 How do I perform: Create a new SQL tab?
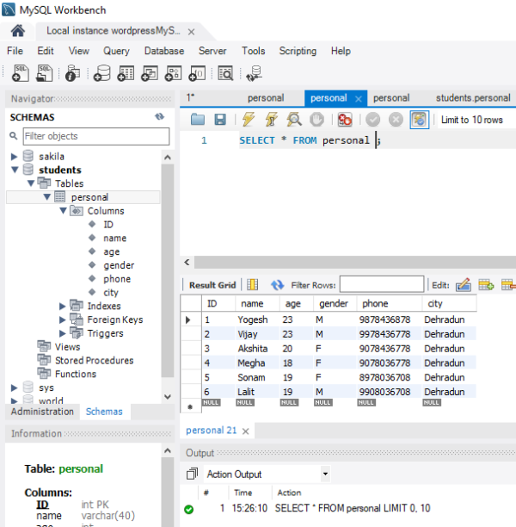(20, 73)
